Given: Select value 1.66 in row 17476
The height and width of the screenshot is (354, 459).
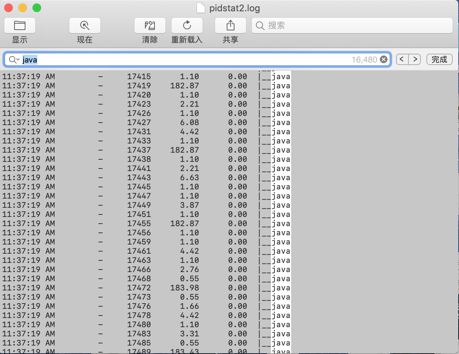Looking at the screenshot, I should 190,306.
